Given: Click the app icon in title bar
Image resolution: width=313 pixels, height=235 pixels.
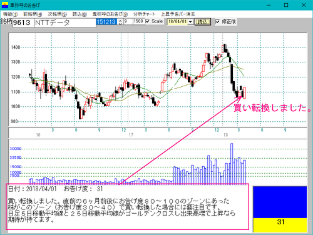Looking at the screenshot, I should (x=5, y=5).
